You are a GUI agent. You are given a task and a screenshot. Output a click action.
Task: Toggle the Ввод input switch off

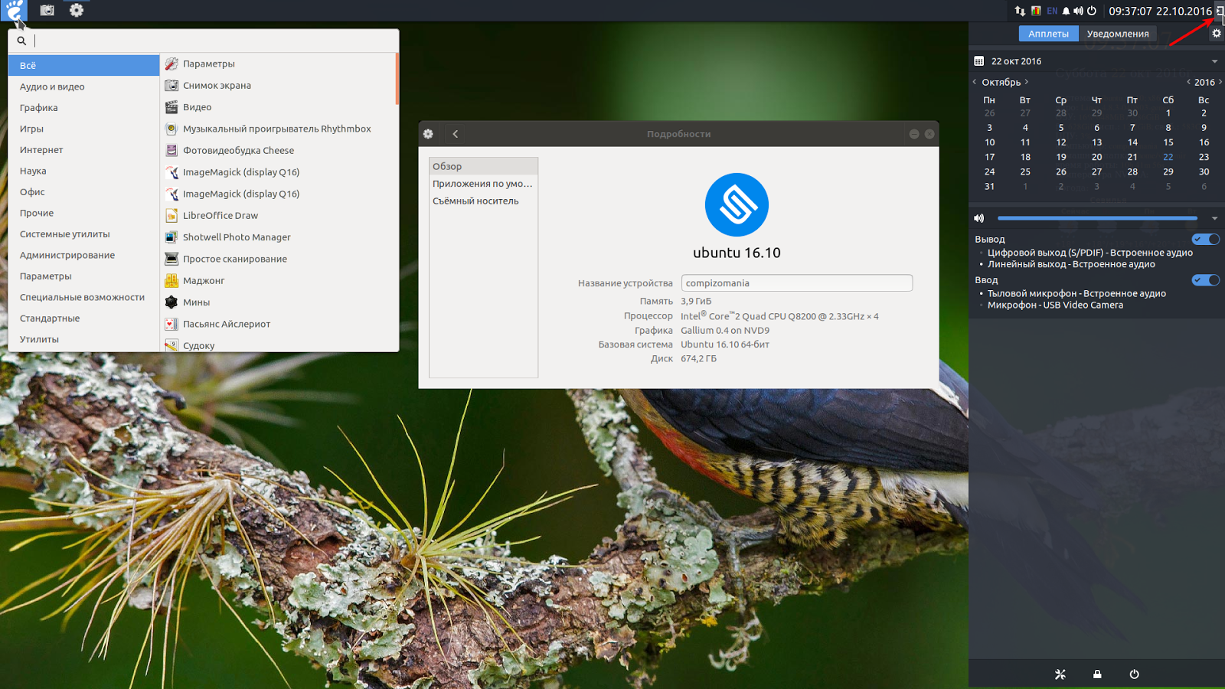pyautogui.click(x=1205, y=279)
